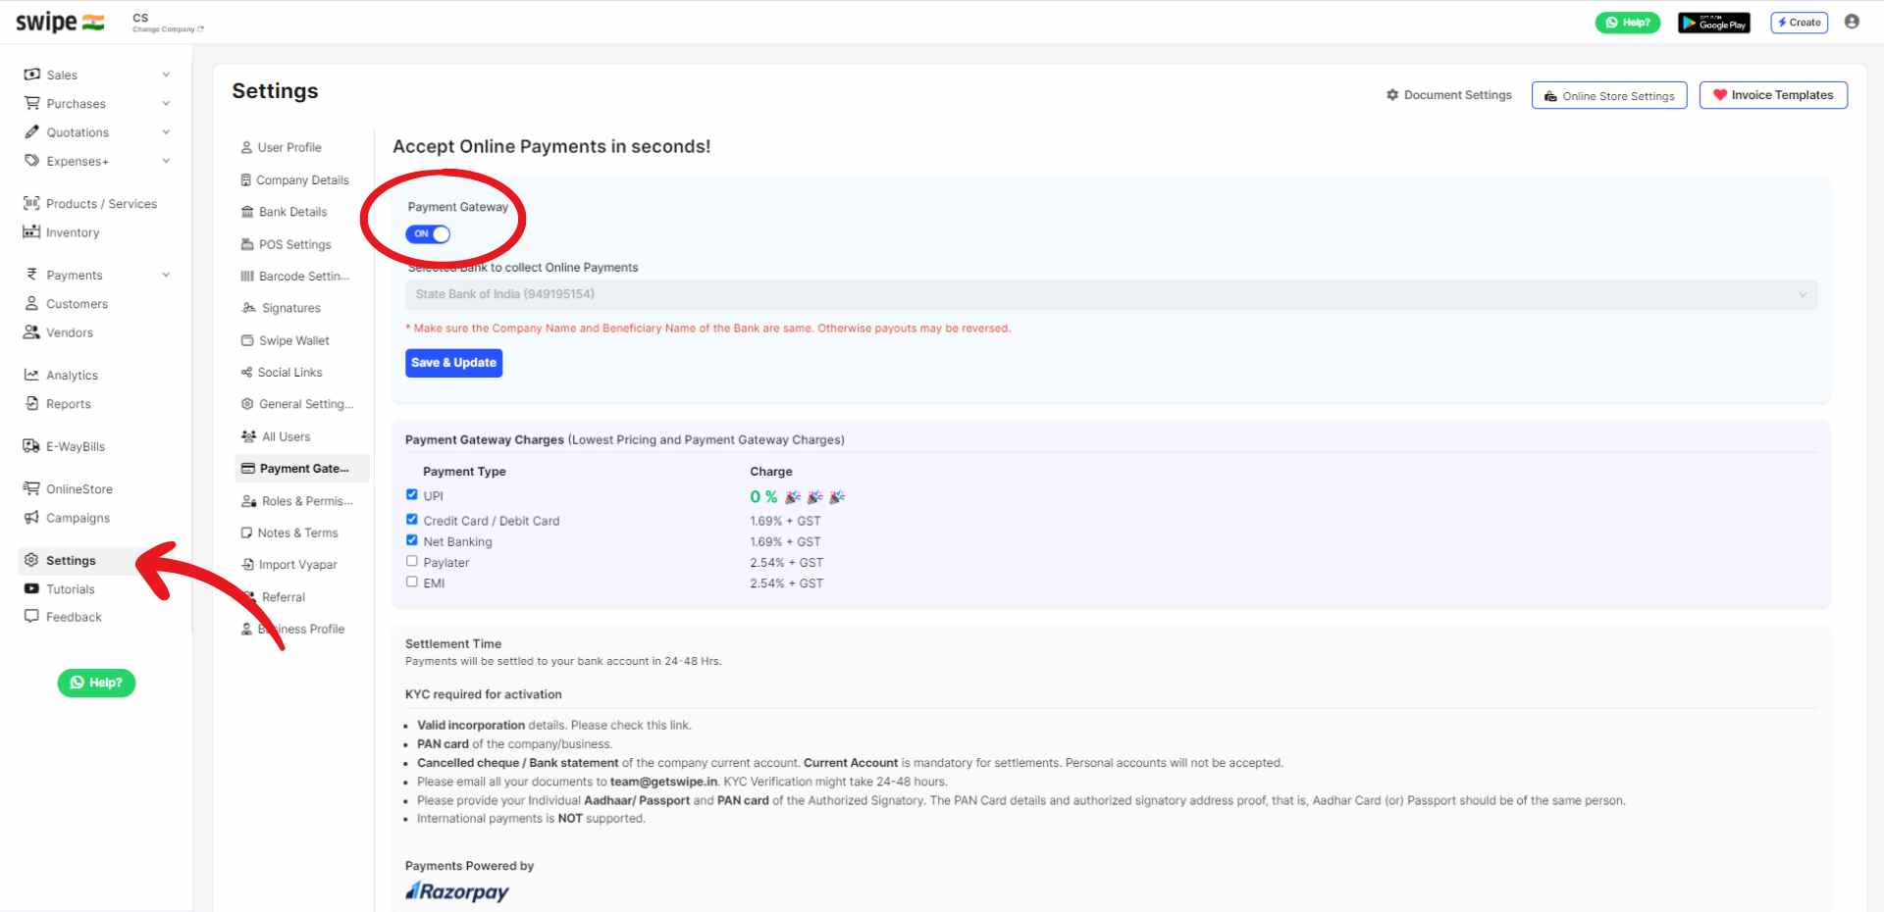1884x912 pixels.
Task: Enable the EMI checkbox
Action: click(x=412, y=582)
